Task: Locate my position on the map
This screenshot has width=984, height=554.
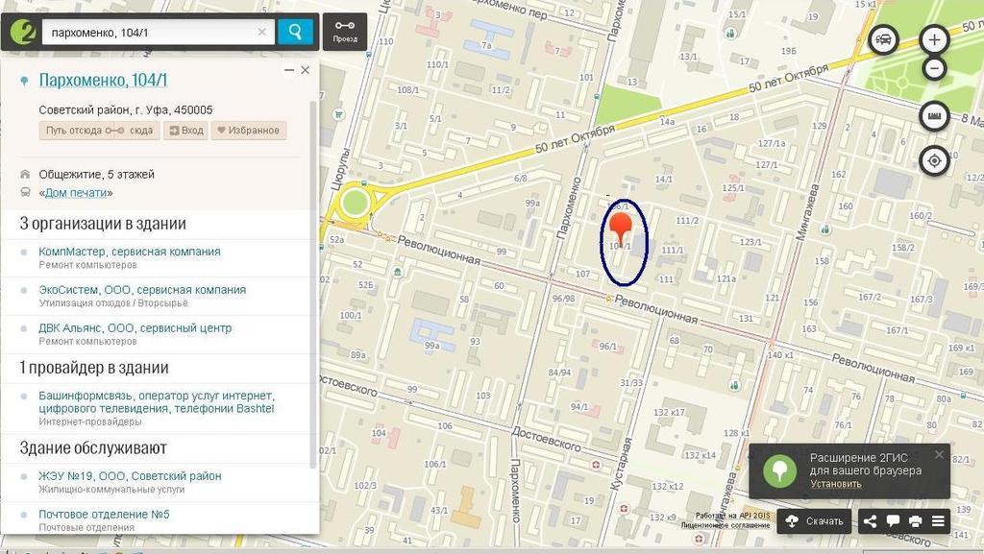Action: pos(934,160)
